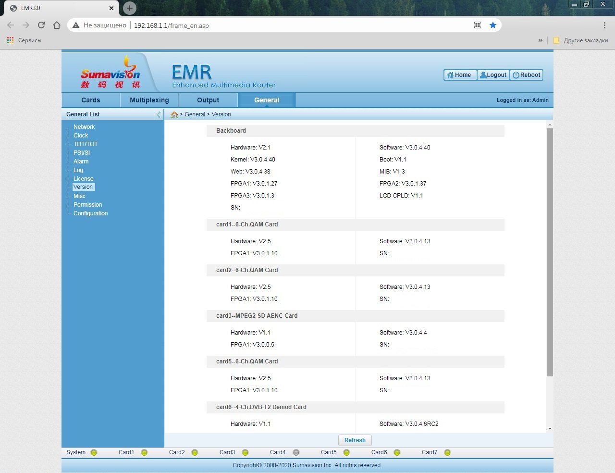Click the browser home icon

click(x=57, y=25)
